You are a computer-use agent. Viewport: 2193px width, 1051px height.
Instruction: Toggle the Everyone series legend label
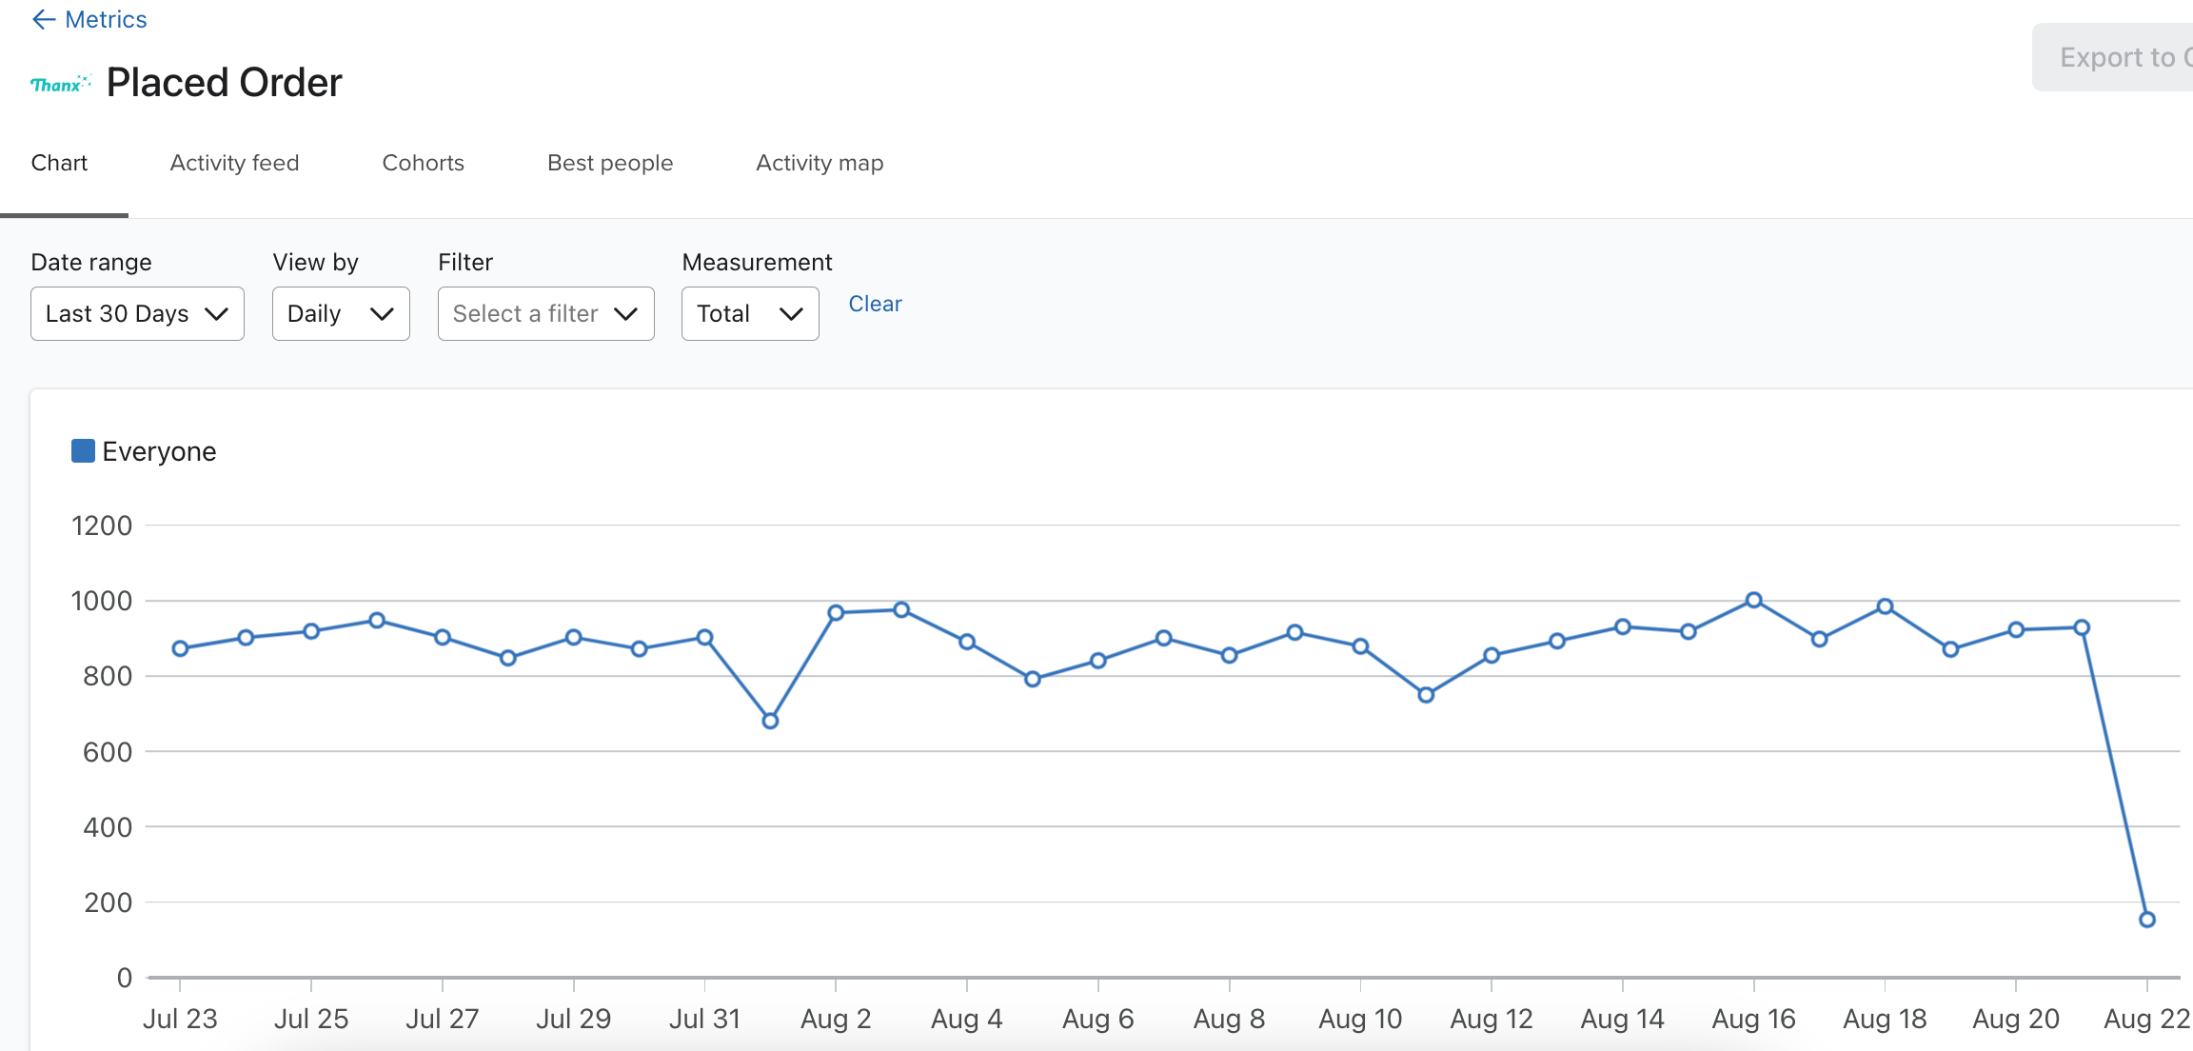coord(159,451)
